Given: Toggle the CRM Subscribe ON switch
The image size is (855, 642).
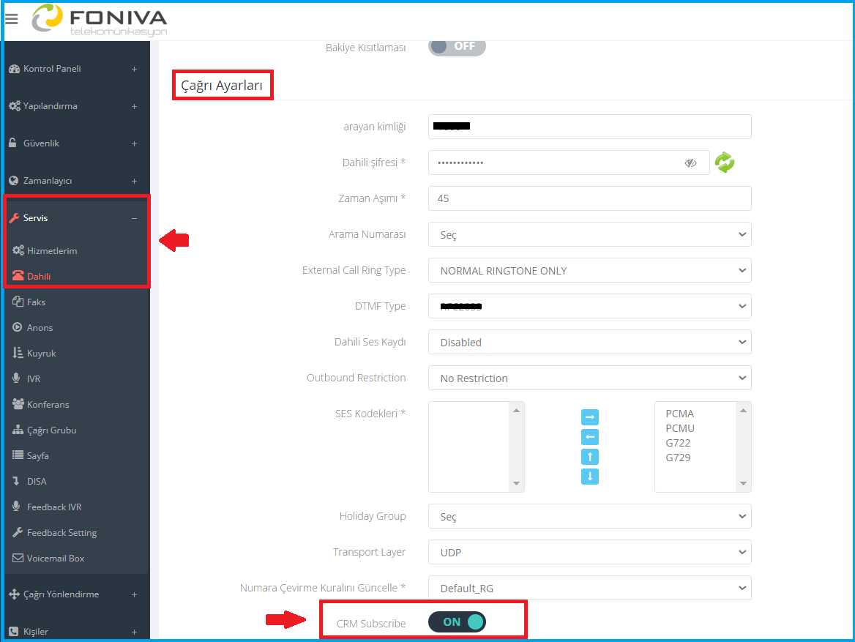Looking at the screenshot, I should pyautogui.click(x=457, y=622).
